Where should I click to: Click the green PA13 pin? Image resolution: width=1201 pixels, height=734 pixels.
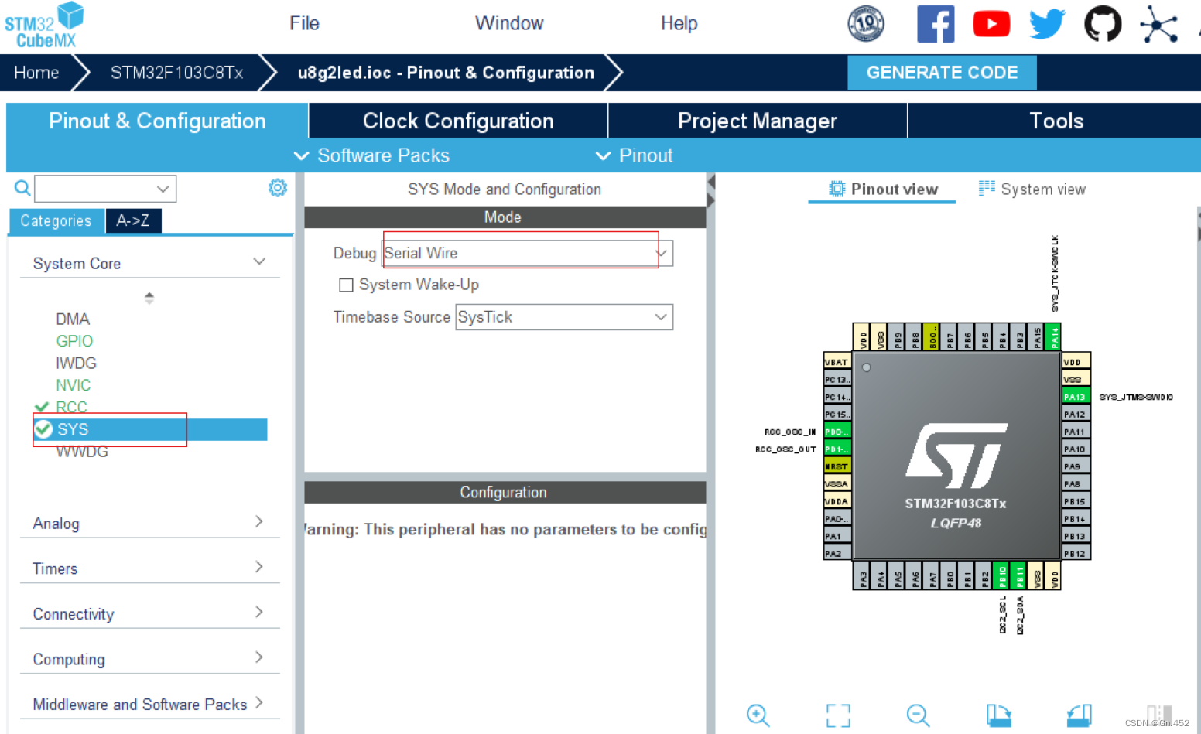coord(1076,397)
